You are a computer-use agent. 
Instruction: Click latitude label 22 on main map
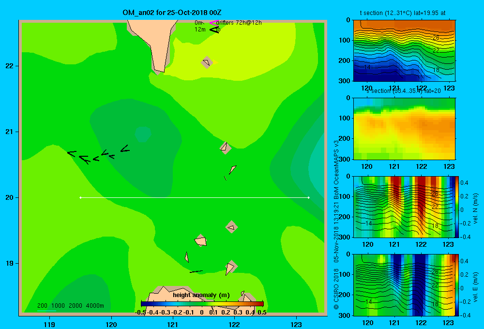point(10,66)
